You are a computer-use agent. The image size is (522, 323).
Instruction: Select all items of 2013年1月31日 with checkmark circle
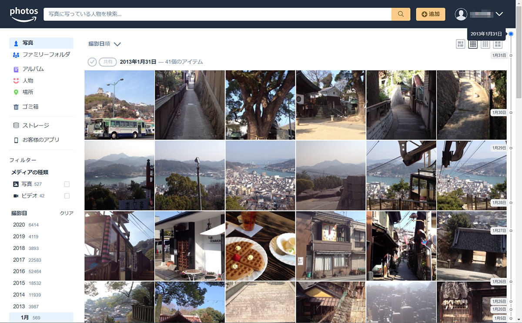point(92,62)
